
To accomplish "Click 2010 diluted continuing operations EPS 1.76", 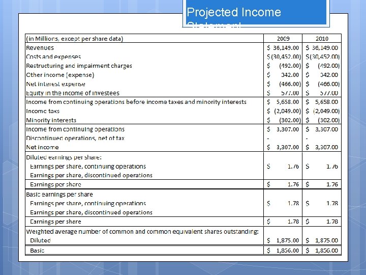I will (332, 167).
